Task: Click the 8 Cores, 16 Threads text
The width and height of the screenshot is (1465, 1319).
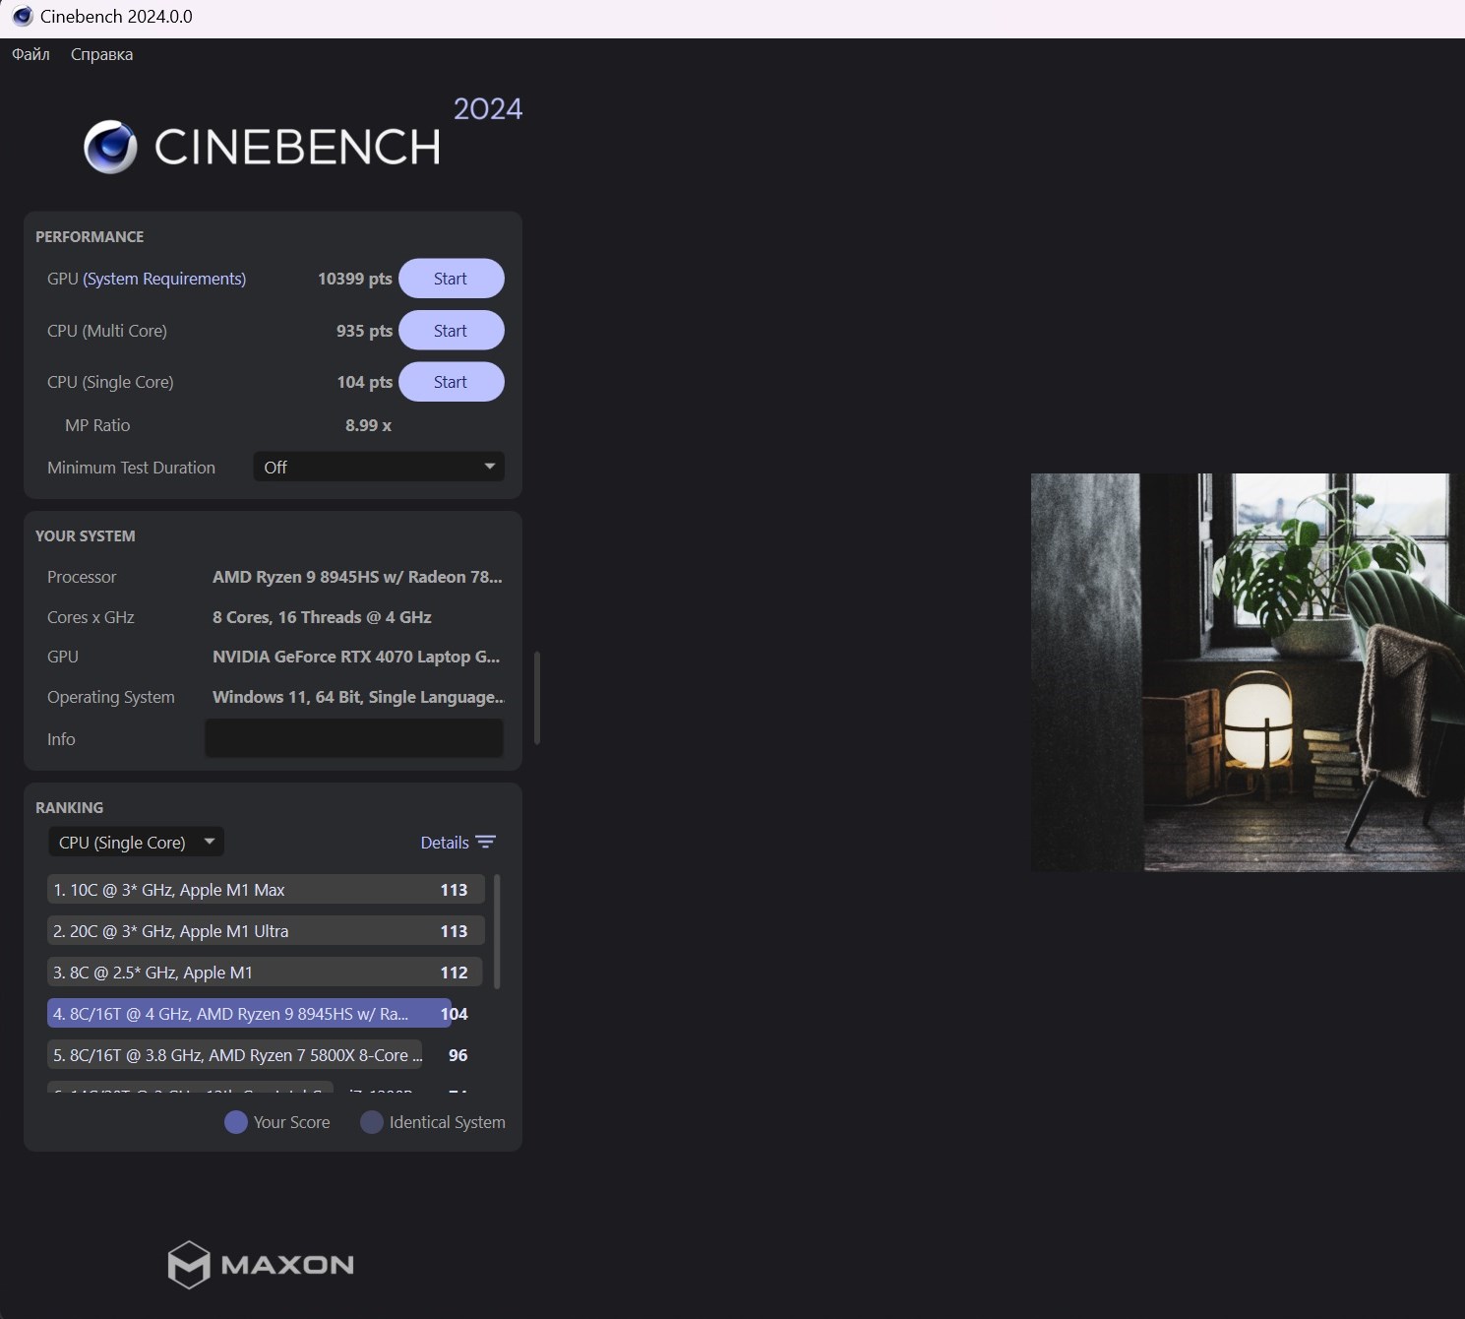Action: 322,617
